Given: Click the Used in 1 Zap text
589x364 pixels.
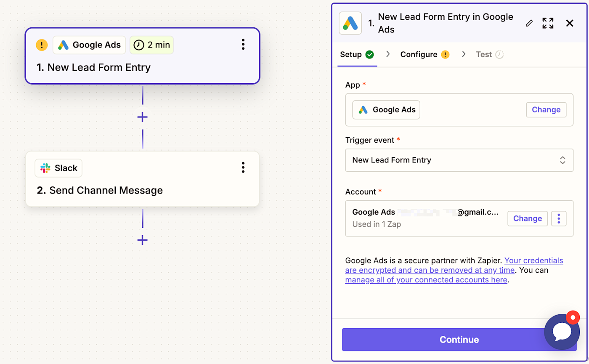Looking at the screenshot, I should (x=377, y=224).
